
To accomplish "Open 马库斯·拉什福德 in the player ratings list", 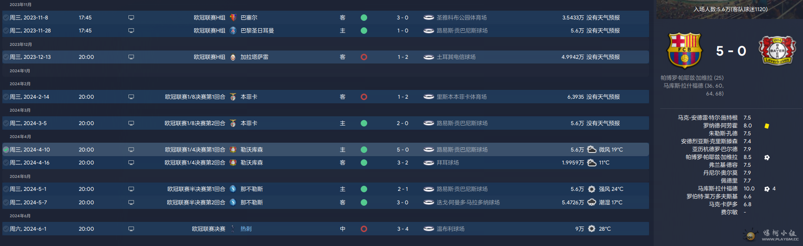I will click(x=717, y=189).
